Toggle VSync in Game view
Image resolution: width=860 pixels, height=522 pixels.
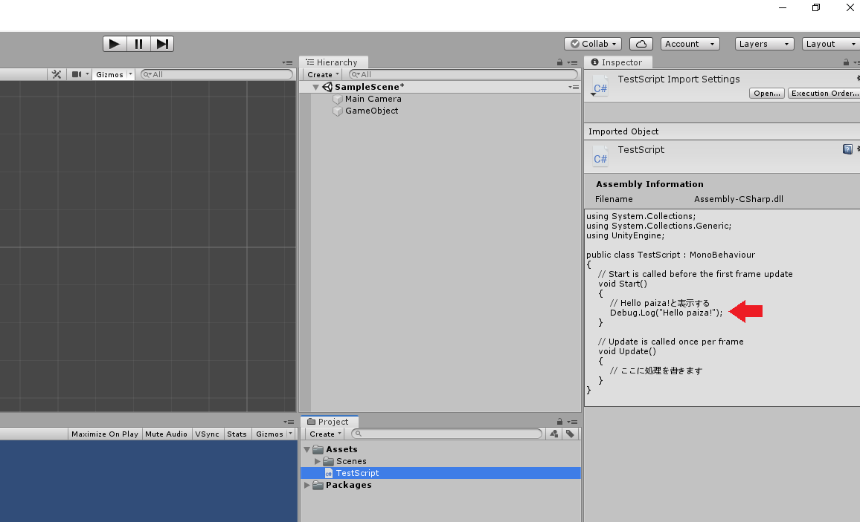(x=208, y=434)
